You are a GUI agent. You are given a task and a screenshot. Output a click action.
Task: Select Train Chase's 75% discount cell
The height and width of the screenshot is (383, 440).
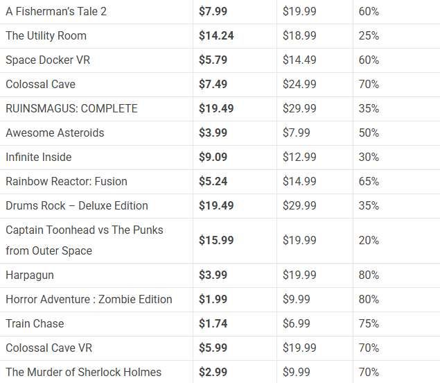click(x=369, y=324)
